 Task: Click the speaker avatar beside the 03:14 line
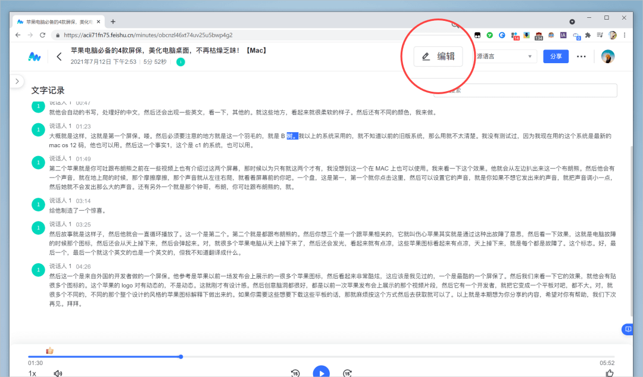38,204
